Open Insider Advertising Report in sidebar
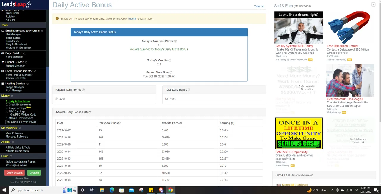 coord(21,162)
